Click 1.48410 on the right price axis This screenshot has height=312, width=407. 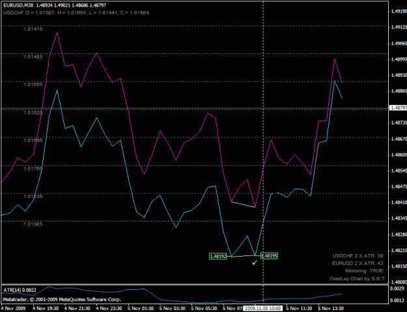coord(399,203)
